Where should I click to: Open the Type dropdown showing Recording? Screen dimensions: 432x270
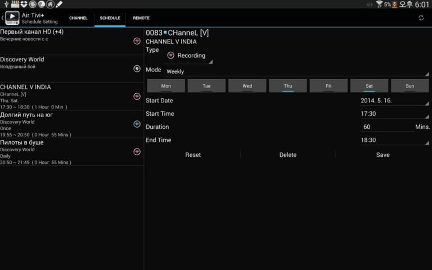coord(190,56)
